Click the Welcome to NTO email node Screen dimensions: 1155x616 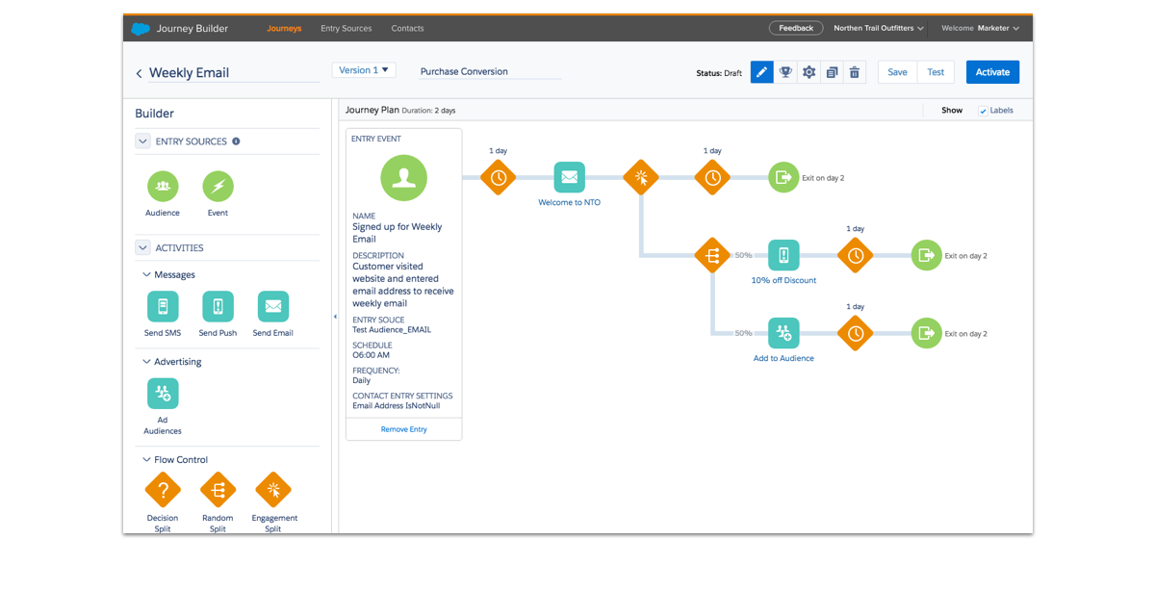569,177
